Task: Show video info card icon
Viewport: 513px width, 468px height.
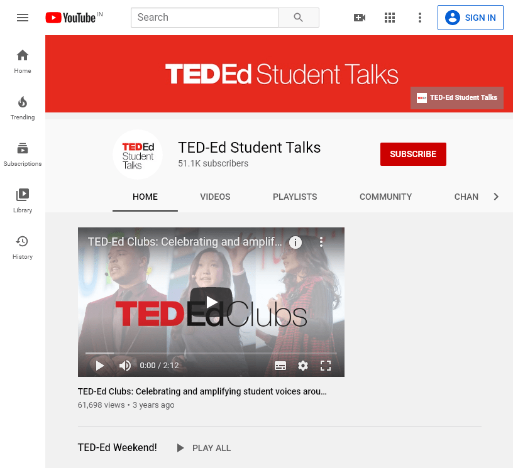Action: coord(295,242)
